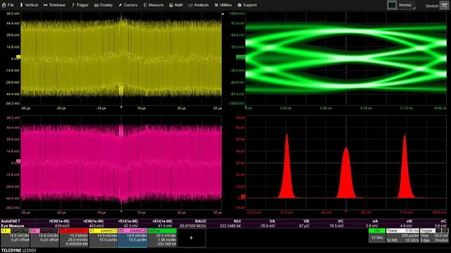This screenshot has height=253, width=451.
Task: Click the yellow trigger level arrow indicator
Action: pos(222,14)
